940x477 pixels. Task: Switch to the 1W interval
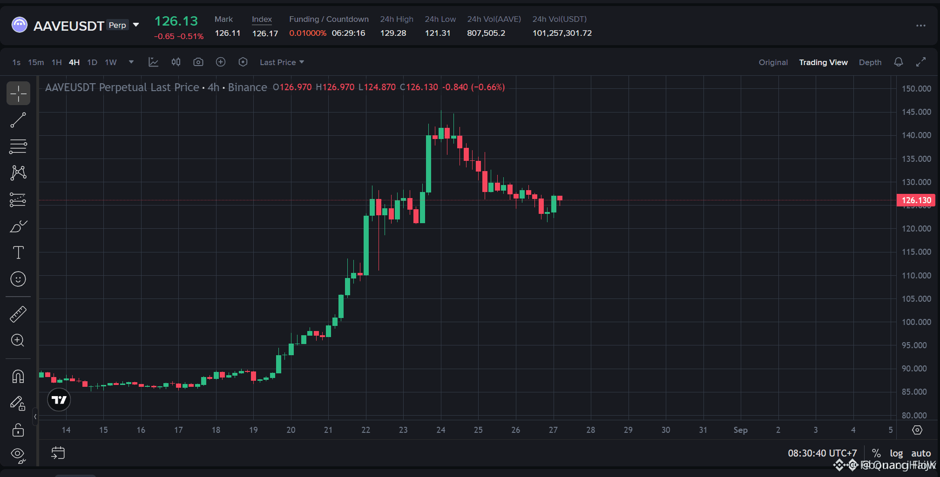[111, 62]
